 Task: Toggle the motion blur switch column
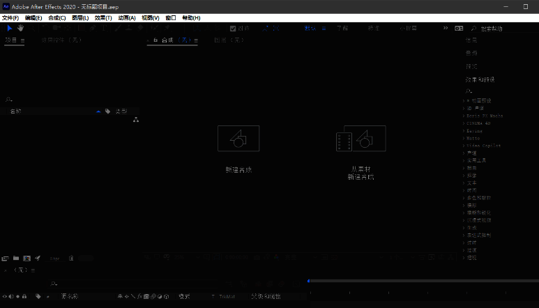click(x=153, y=296)
